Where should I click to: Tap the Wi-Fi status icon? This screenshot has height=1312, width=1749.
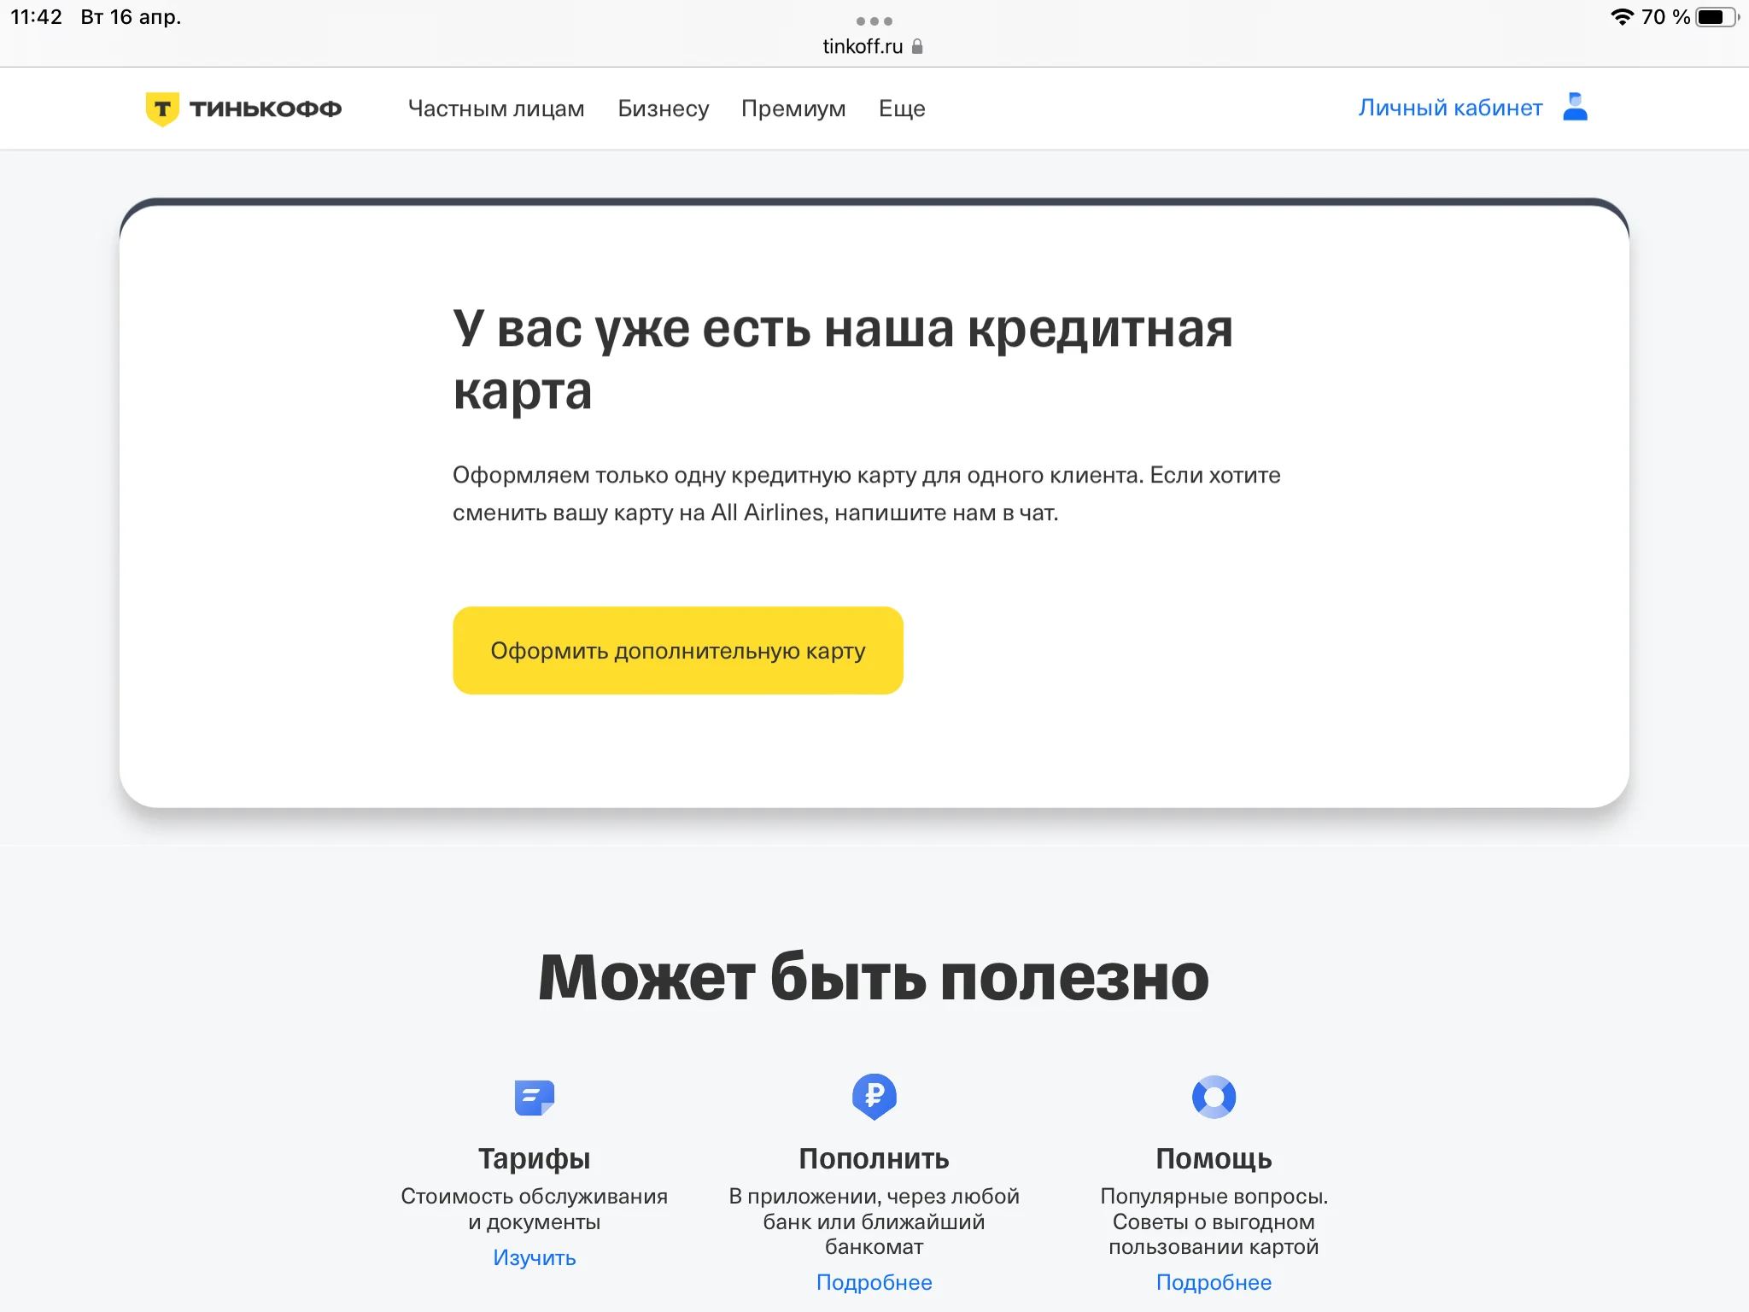(1621, 17)
